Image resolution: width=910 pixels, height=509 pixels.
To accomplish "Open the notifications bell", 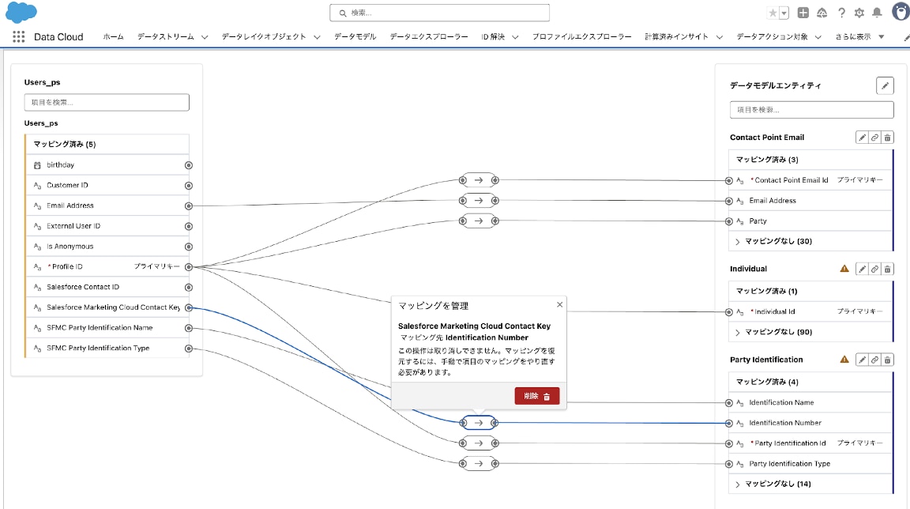I will pos(877,13).
